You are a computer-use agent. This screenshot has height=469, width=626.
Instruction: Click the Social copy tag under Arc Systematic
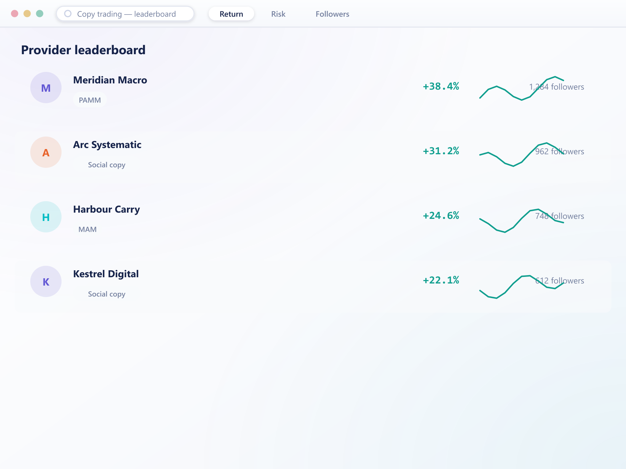coord(106,165)
